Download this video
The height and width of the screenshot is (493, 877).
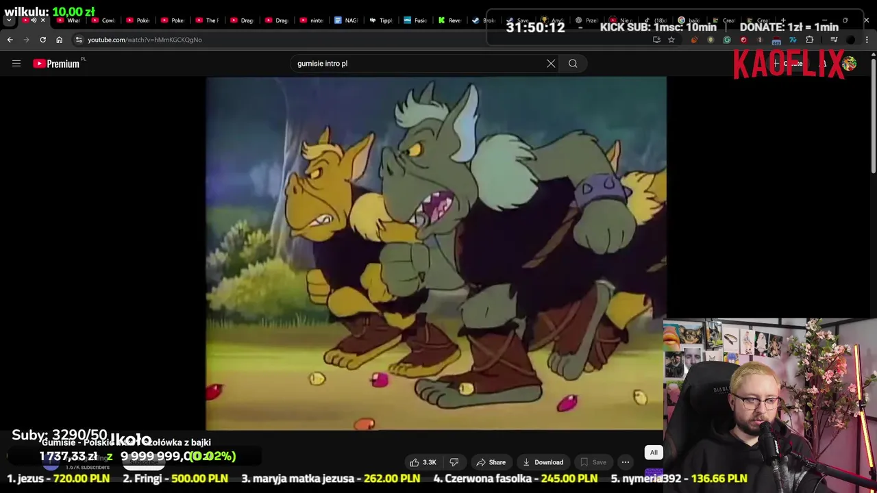tap(542, 462)
